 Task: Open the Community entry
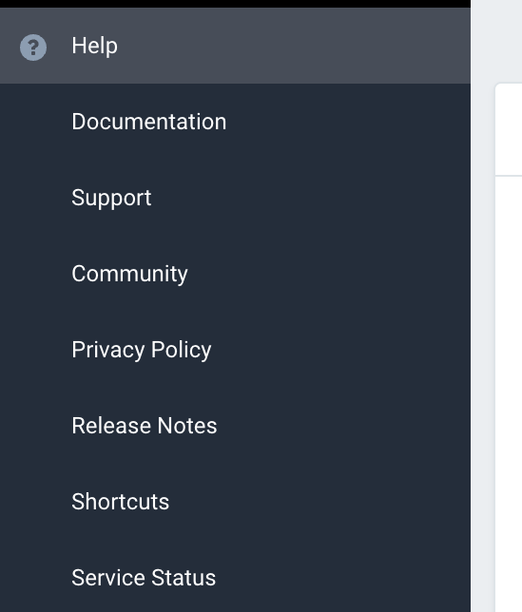click(129, 274)
